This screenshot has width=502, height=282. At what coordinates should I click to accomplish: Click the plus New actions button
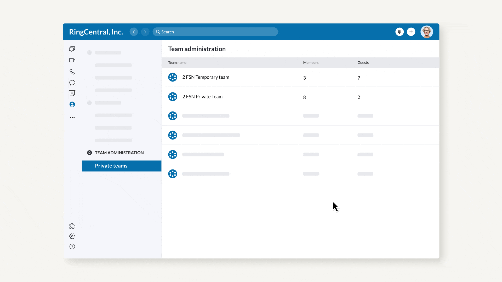(411, 32)
